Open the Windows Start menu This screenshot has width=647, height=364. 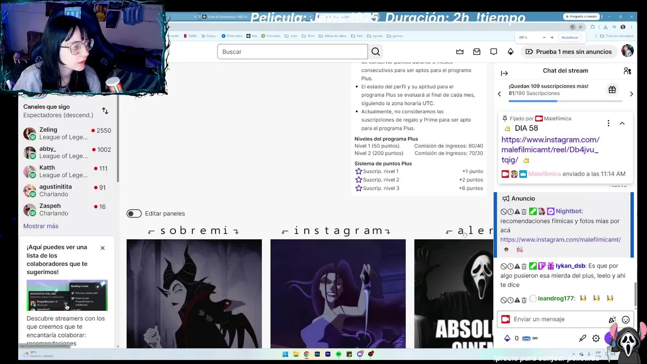click(x=285, y=354)
